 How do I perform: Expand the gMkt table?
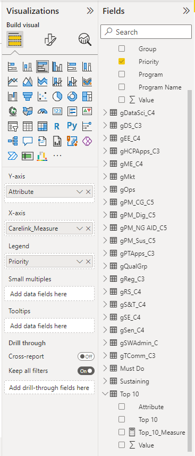105,176
